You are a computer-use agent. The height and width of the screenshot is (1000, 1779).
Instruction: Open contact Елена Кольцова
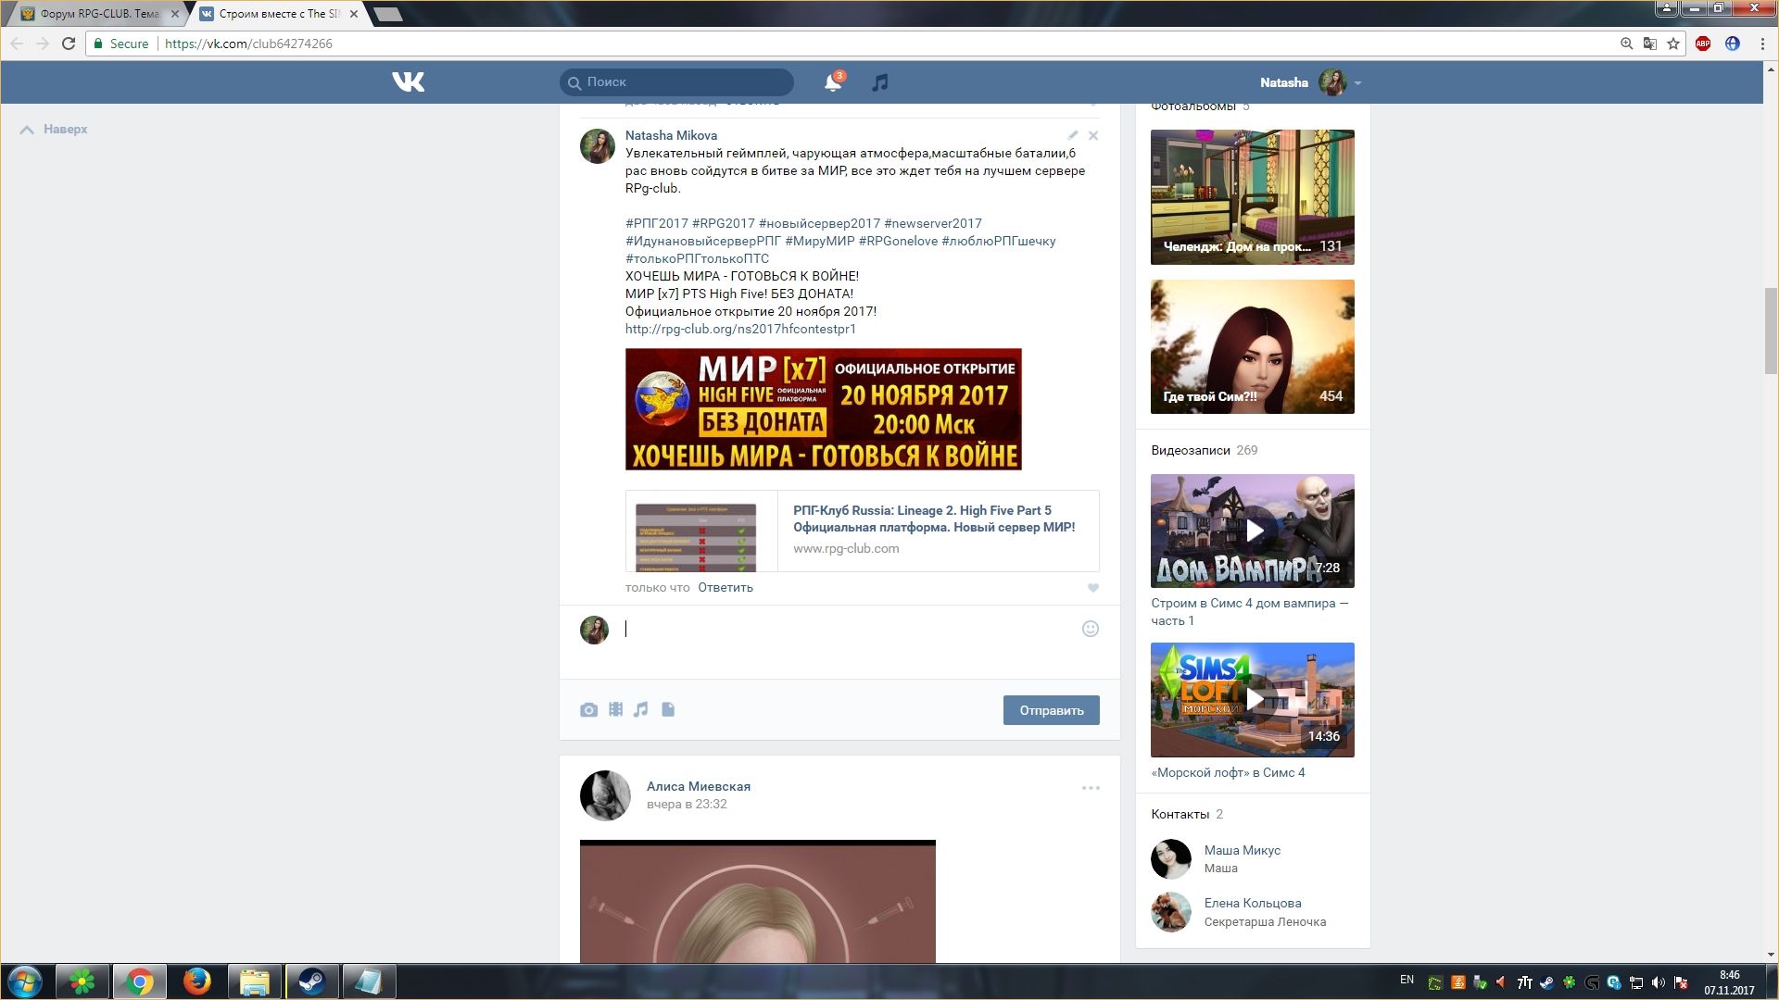point(1253,903)
